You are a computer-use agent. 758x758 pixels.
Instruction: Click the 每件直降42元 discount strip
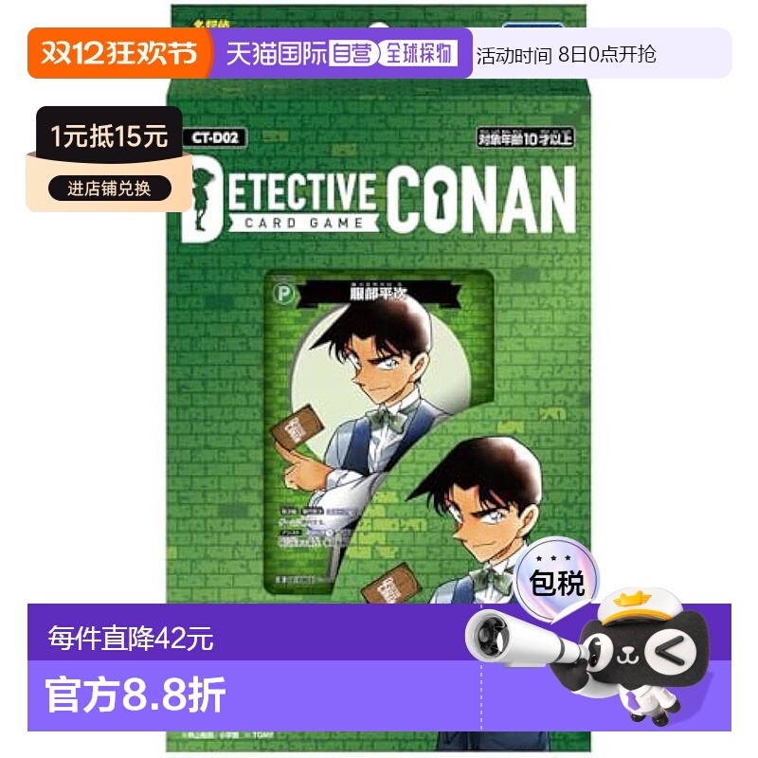point(131,638)
